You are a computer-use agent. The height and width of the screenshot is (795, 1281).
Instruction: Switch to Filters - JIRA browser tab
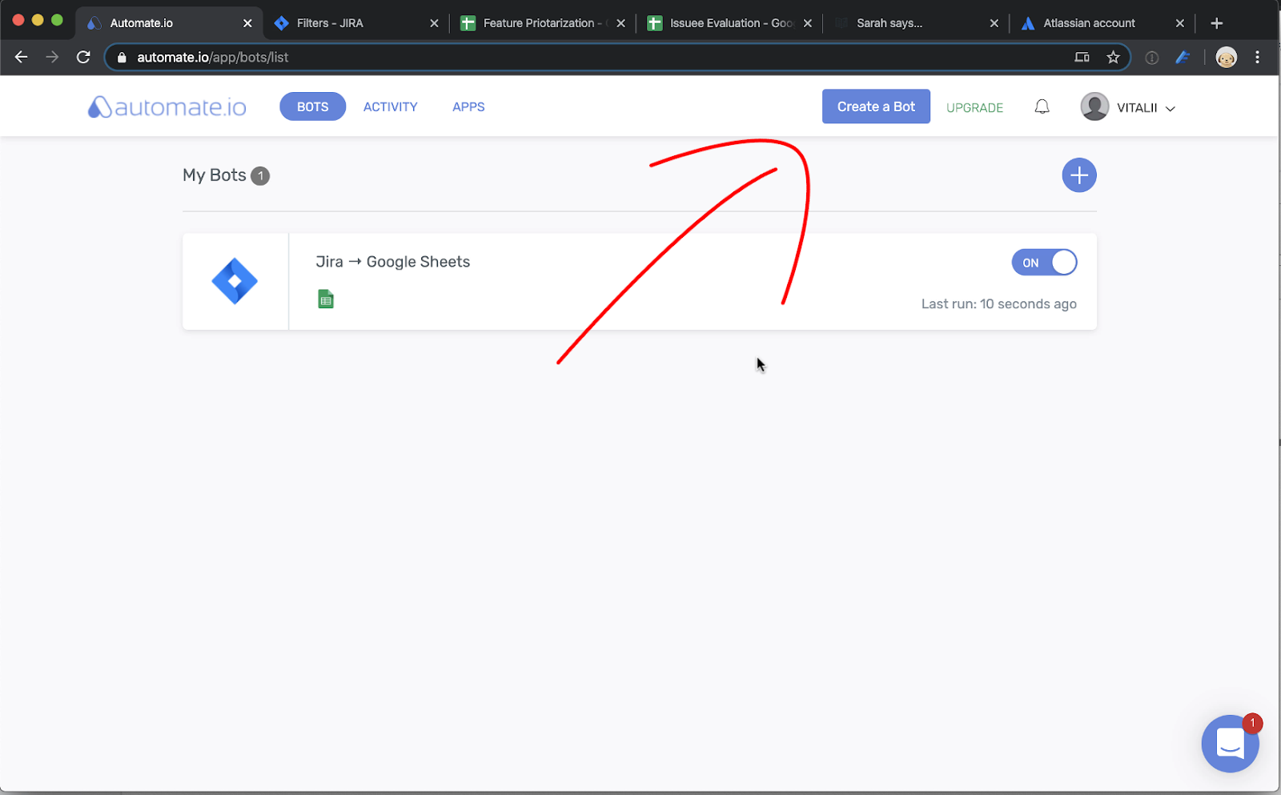coord(356,23)
